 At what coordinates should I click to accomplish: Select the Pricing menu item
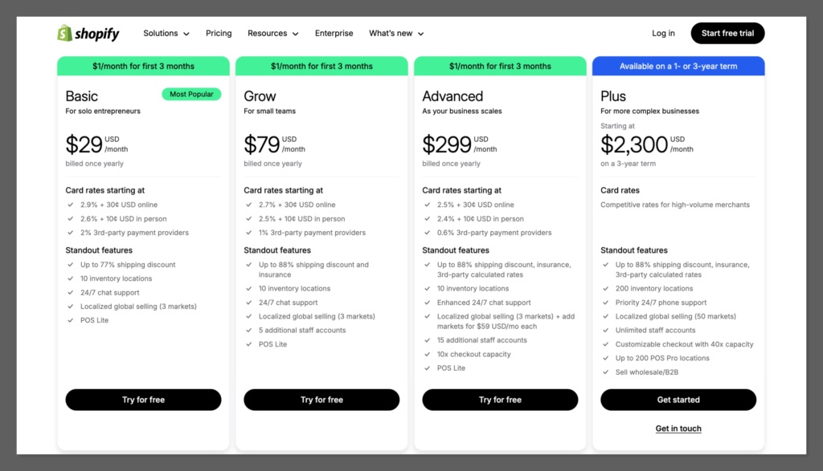pos(219,33)
